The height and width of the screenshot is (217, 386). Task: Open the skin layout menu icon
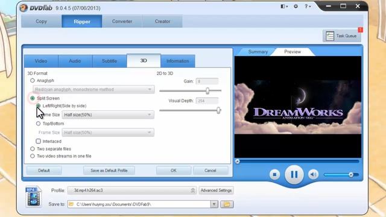[283, 7]
